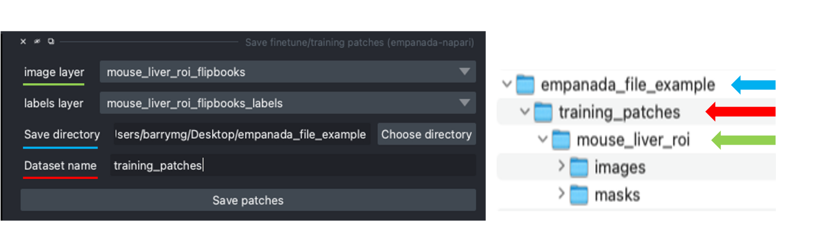Image resolution: width=817 pixels, height=245 pixels.
Task: Click the Choose directory button
Action: pos(426,134)
